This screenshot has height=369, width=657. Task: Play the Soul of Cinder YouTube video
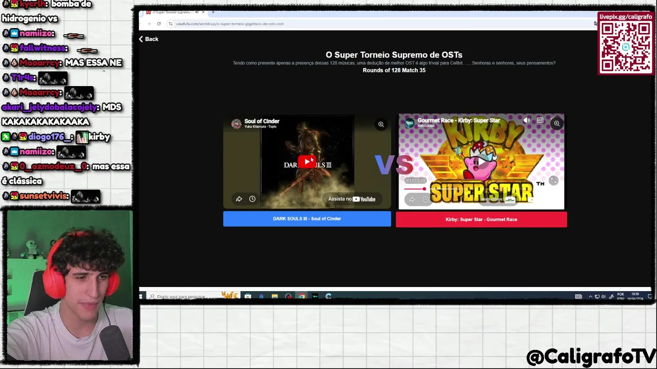click(x=307, y=162)
